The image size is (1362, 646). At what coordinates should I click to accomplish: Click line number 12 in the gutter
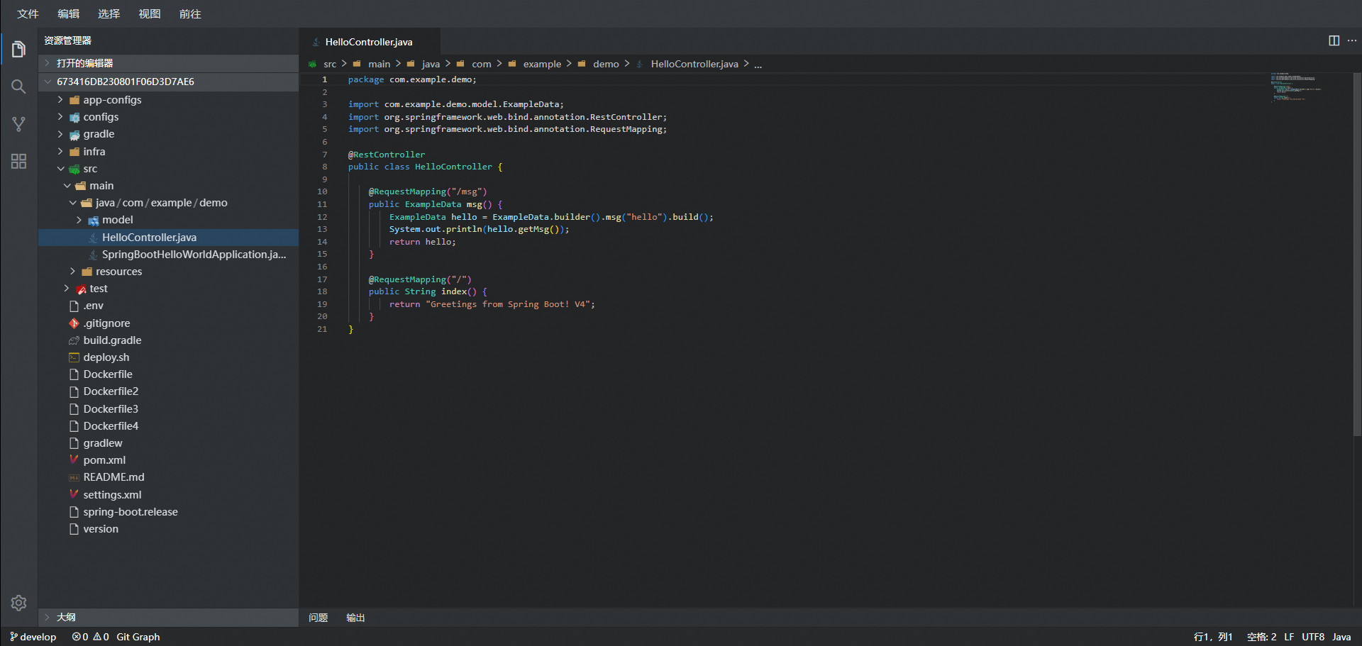coord(322,217)
